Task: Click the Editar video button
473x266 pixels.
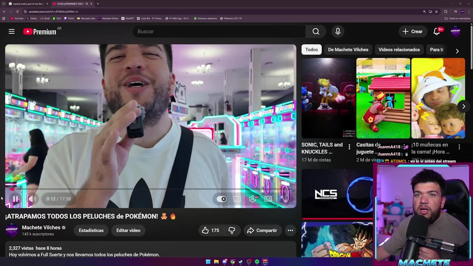Action: point(128,230)
